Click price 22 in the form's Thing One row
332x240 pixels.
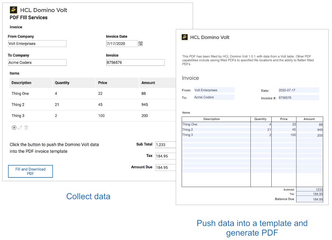(x=100, y=94)
